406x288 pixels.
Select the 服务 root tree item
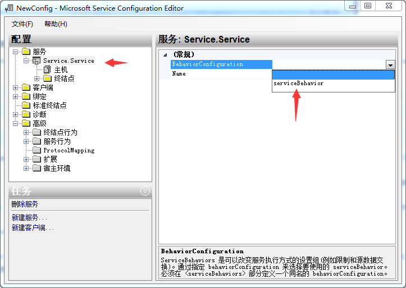(40, 52)
